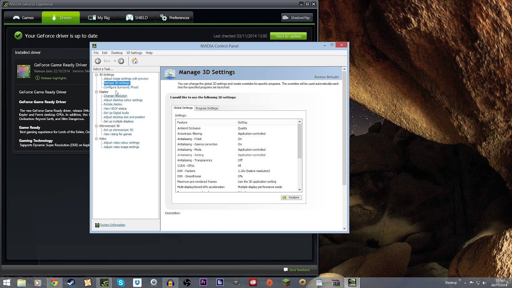This screenshot has width=512, height=288.
Task: Open Adjust video image settings
Action: click(122, 147)
